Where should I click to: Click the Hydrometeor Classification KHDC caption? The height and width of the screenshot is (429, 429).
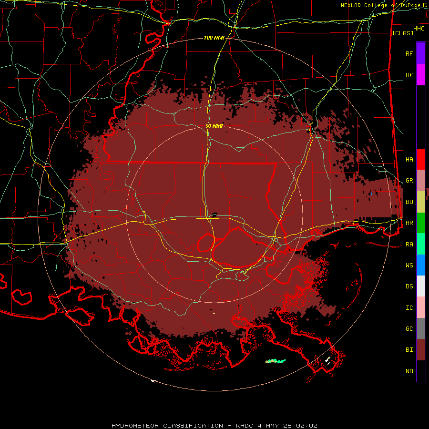point(214,426)
